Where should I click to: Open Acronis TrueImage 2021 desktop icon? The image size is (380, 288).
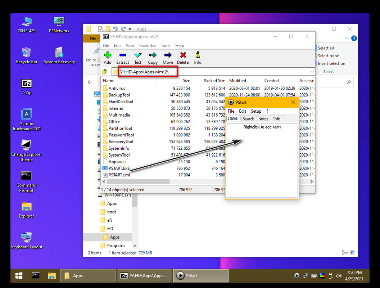point(26,120)
